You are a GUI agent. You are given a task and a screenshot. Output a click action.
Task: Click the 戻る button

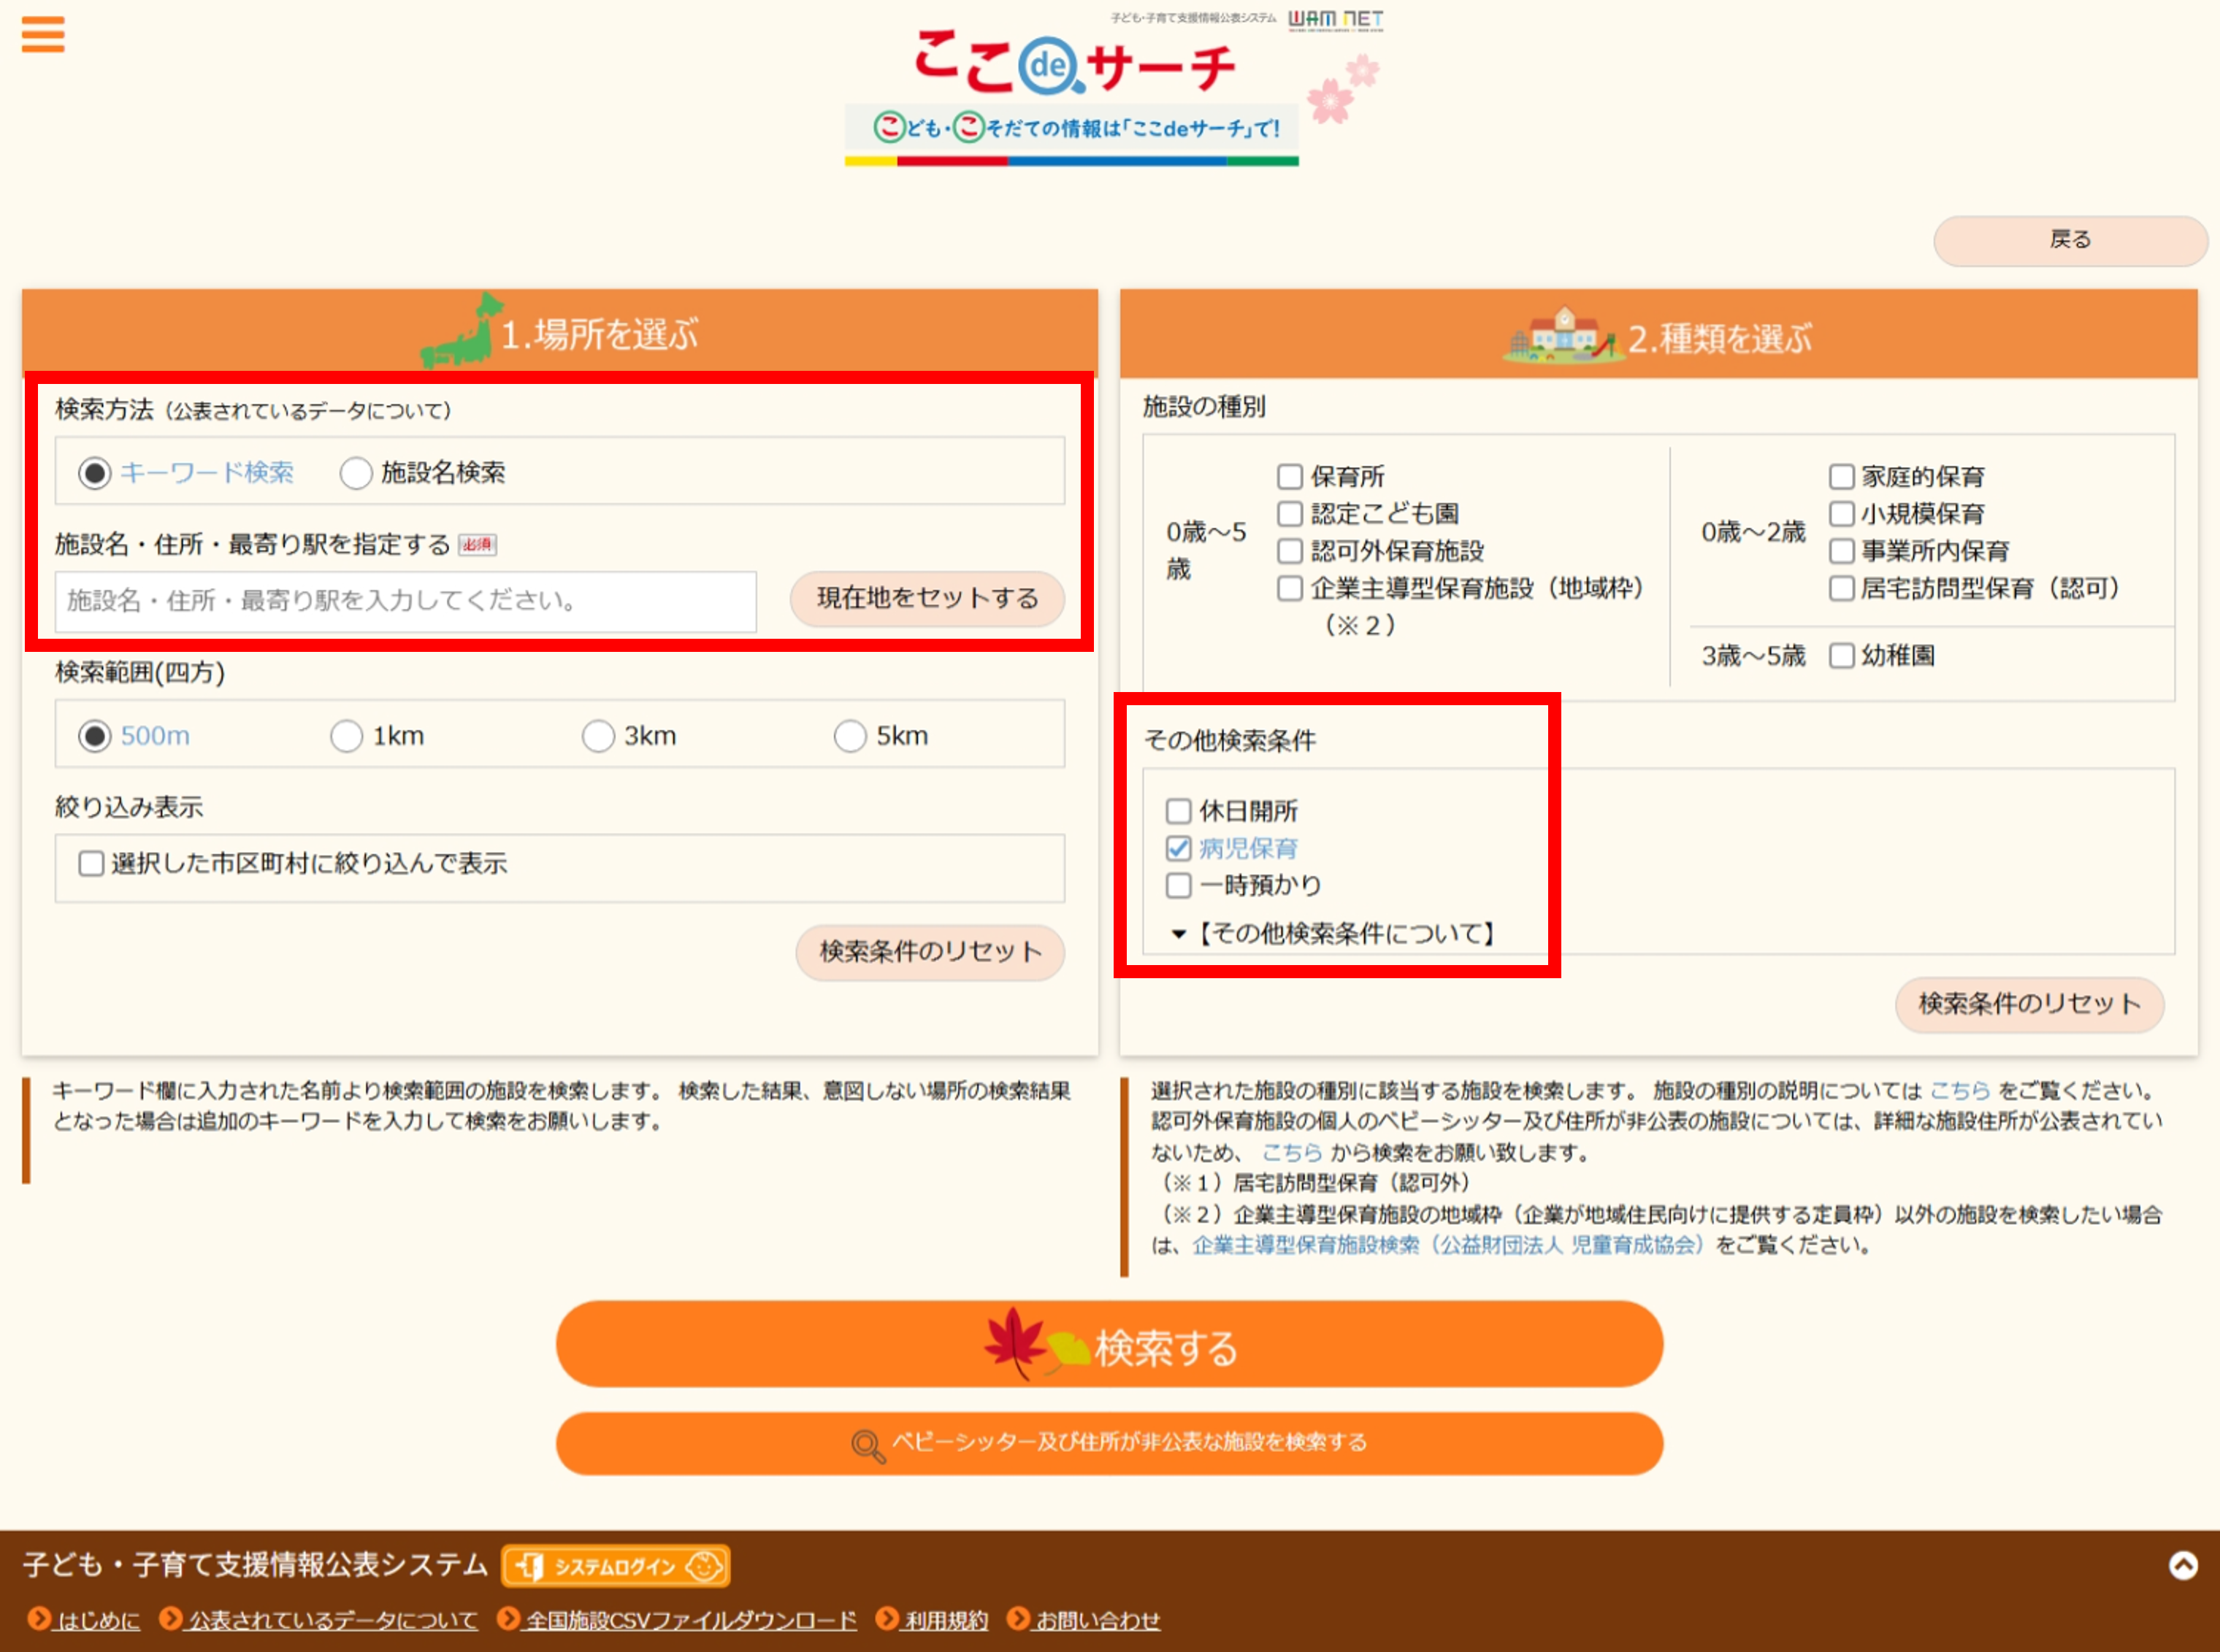tap(2070, 240)
